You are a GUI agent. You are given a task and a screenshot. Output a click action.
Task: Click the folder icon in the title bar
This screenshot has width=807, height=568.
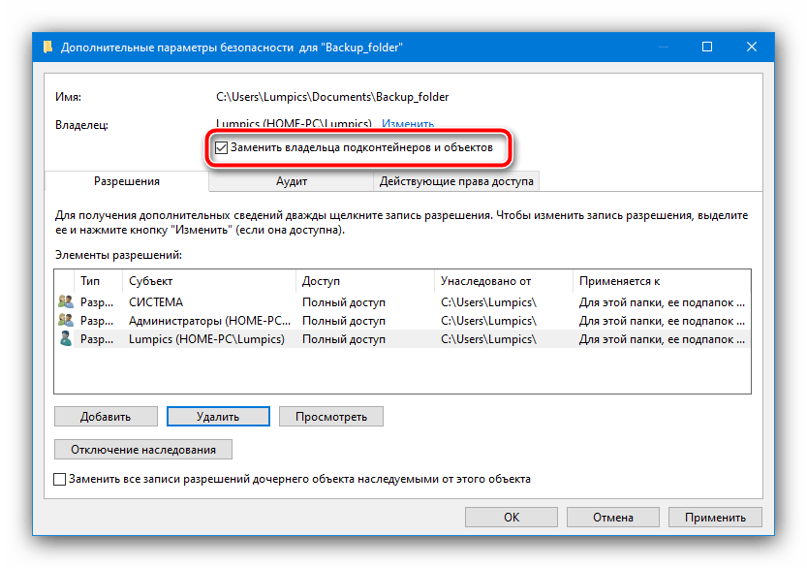coord(48,47)
